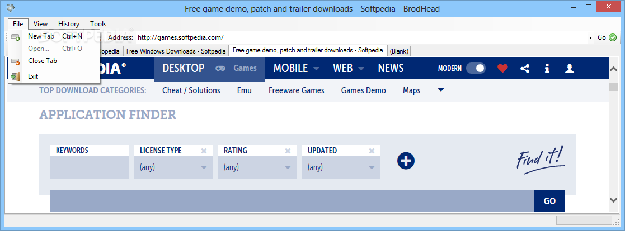Screen dimensions: 625x231
Task: Click the Keywords input field
Action: pos(90,167)
